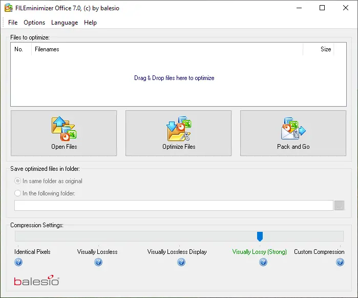Open help for Visually Lossy (Strong)
Viewport: 358px width, 298px height.
[263, 262]
